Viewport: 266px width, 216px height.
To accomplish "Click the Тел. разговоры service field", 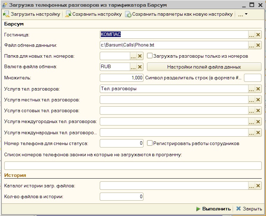I will pyautogui.click(x=174, y=89).
